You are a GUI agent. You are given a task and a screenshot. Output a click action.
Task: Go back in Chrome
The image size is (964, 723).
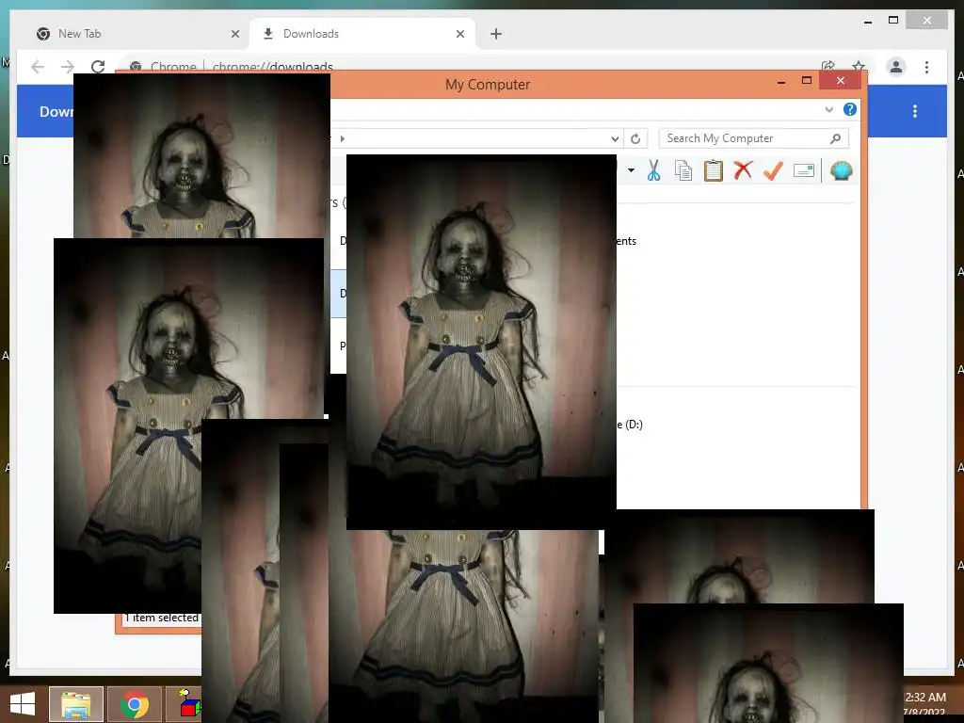point(38,67)
